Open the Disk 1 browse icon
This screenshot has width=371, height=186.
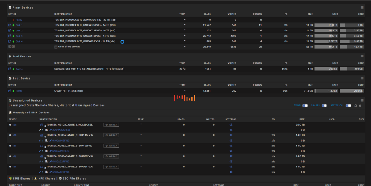[10, 25]
